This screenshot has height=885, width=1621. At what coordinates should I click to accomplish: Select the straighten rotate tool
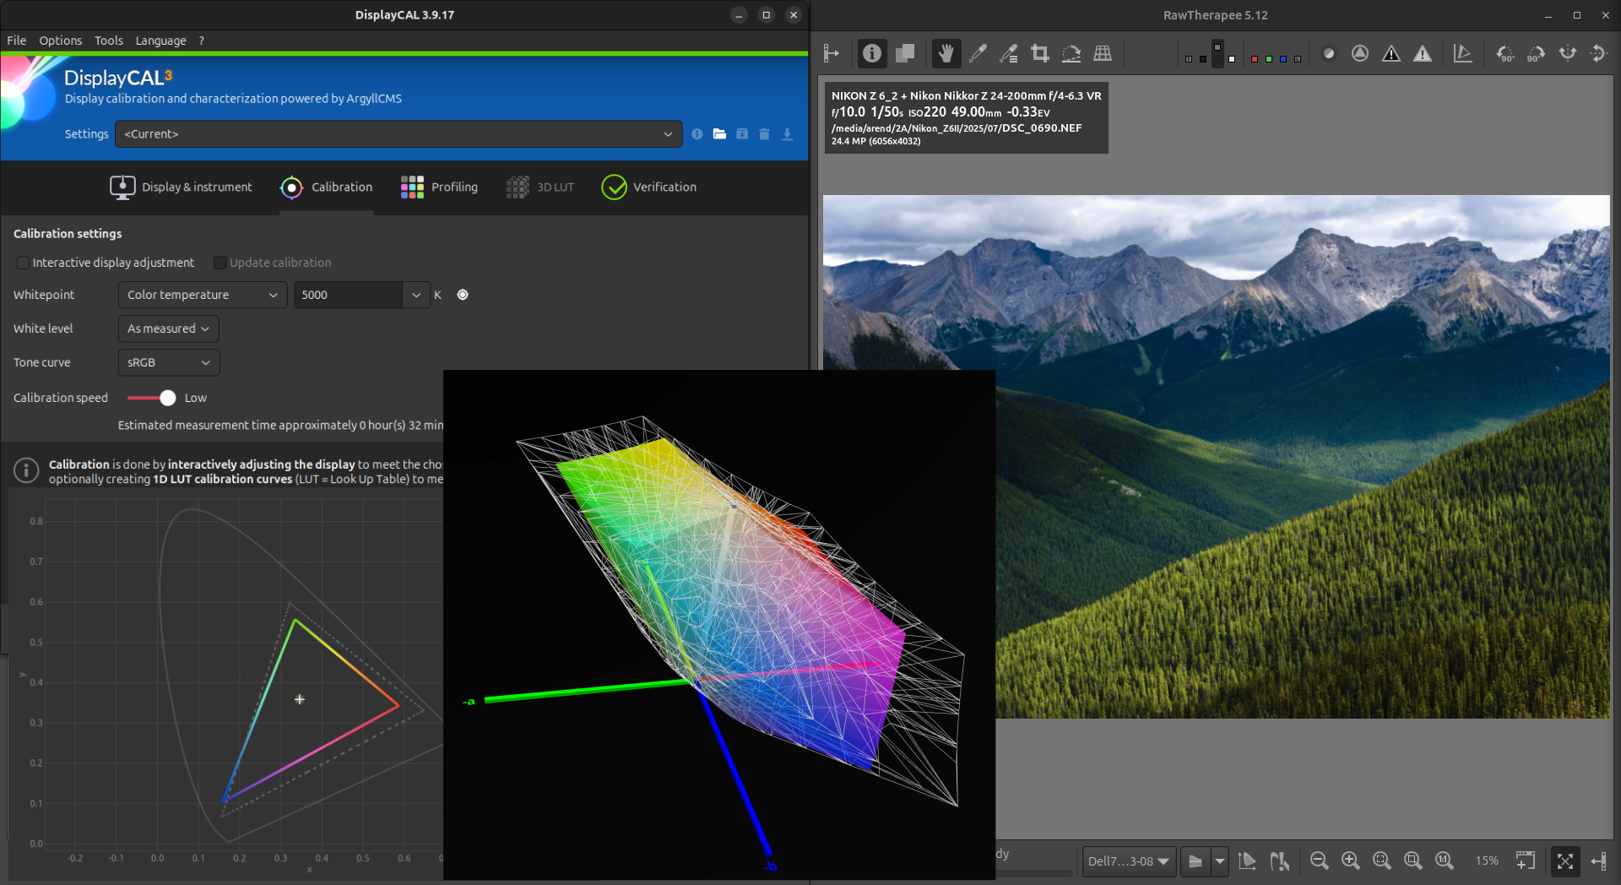tap(1071, 54)
